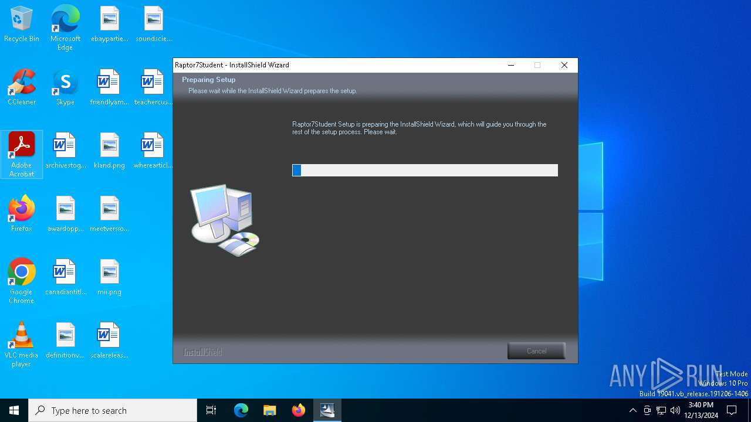This screenshot has height=422, width=751.
Task: Open the Firefox desktop shortcut
Action: 22,215
